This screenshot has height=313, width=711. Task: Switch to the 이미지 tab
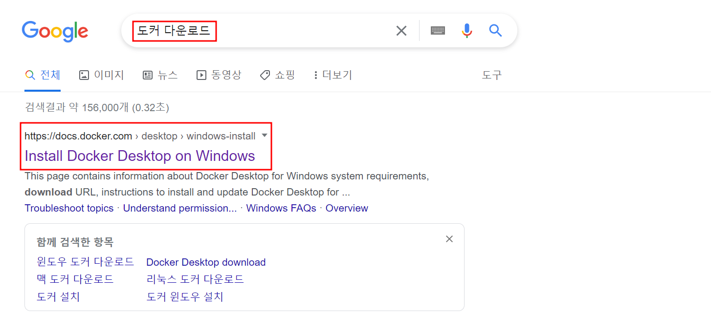[102, 75]
